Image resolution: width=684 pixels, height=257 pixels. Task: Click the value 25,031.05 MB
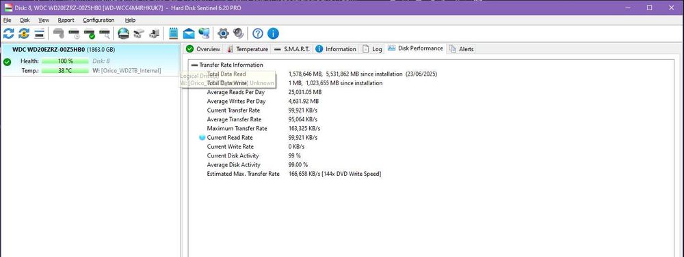(x=305, y=92)
